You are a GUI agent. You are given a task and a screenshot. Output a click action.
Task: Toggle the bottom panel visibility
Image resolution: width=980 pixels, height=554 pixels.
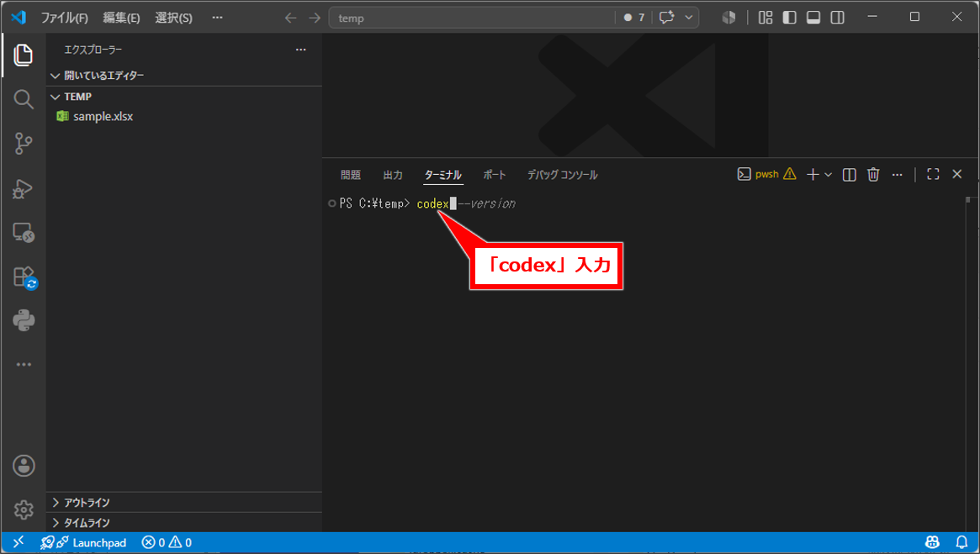[813, 18]
